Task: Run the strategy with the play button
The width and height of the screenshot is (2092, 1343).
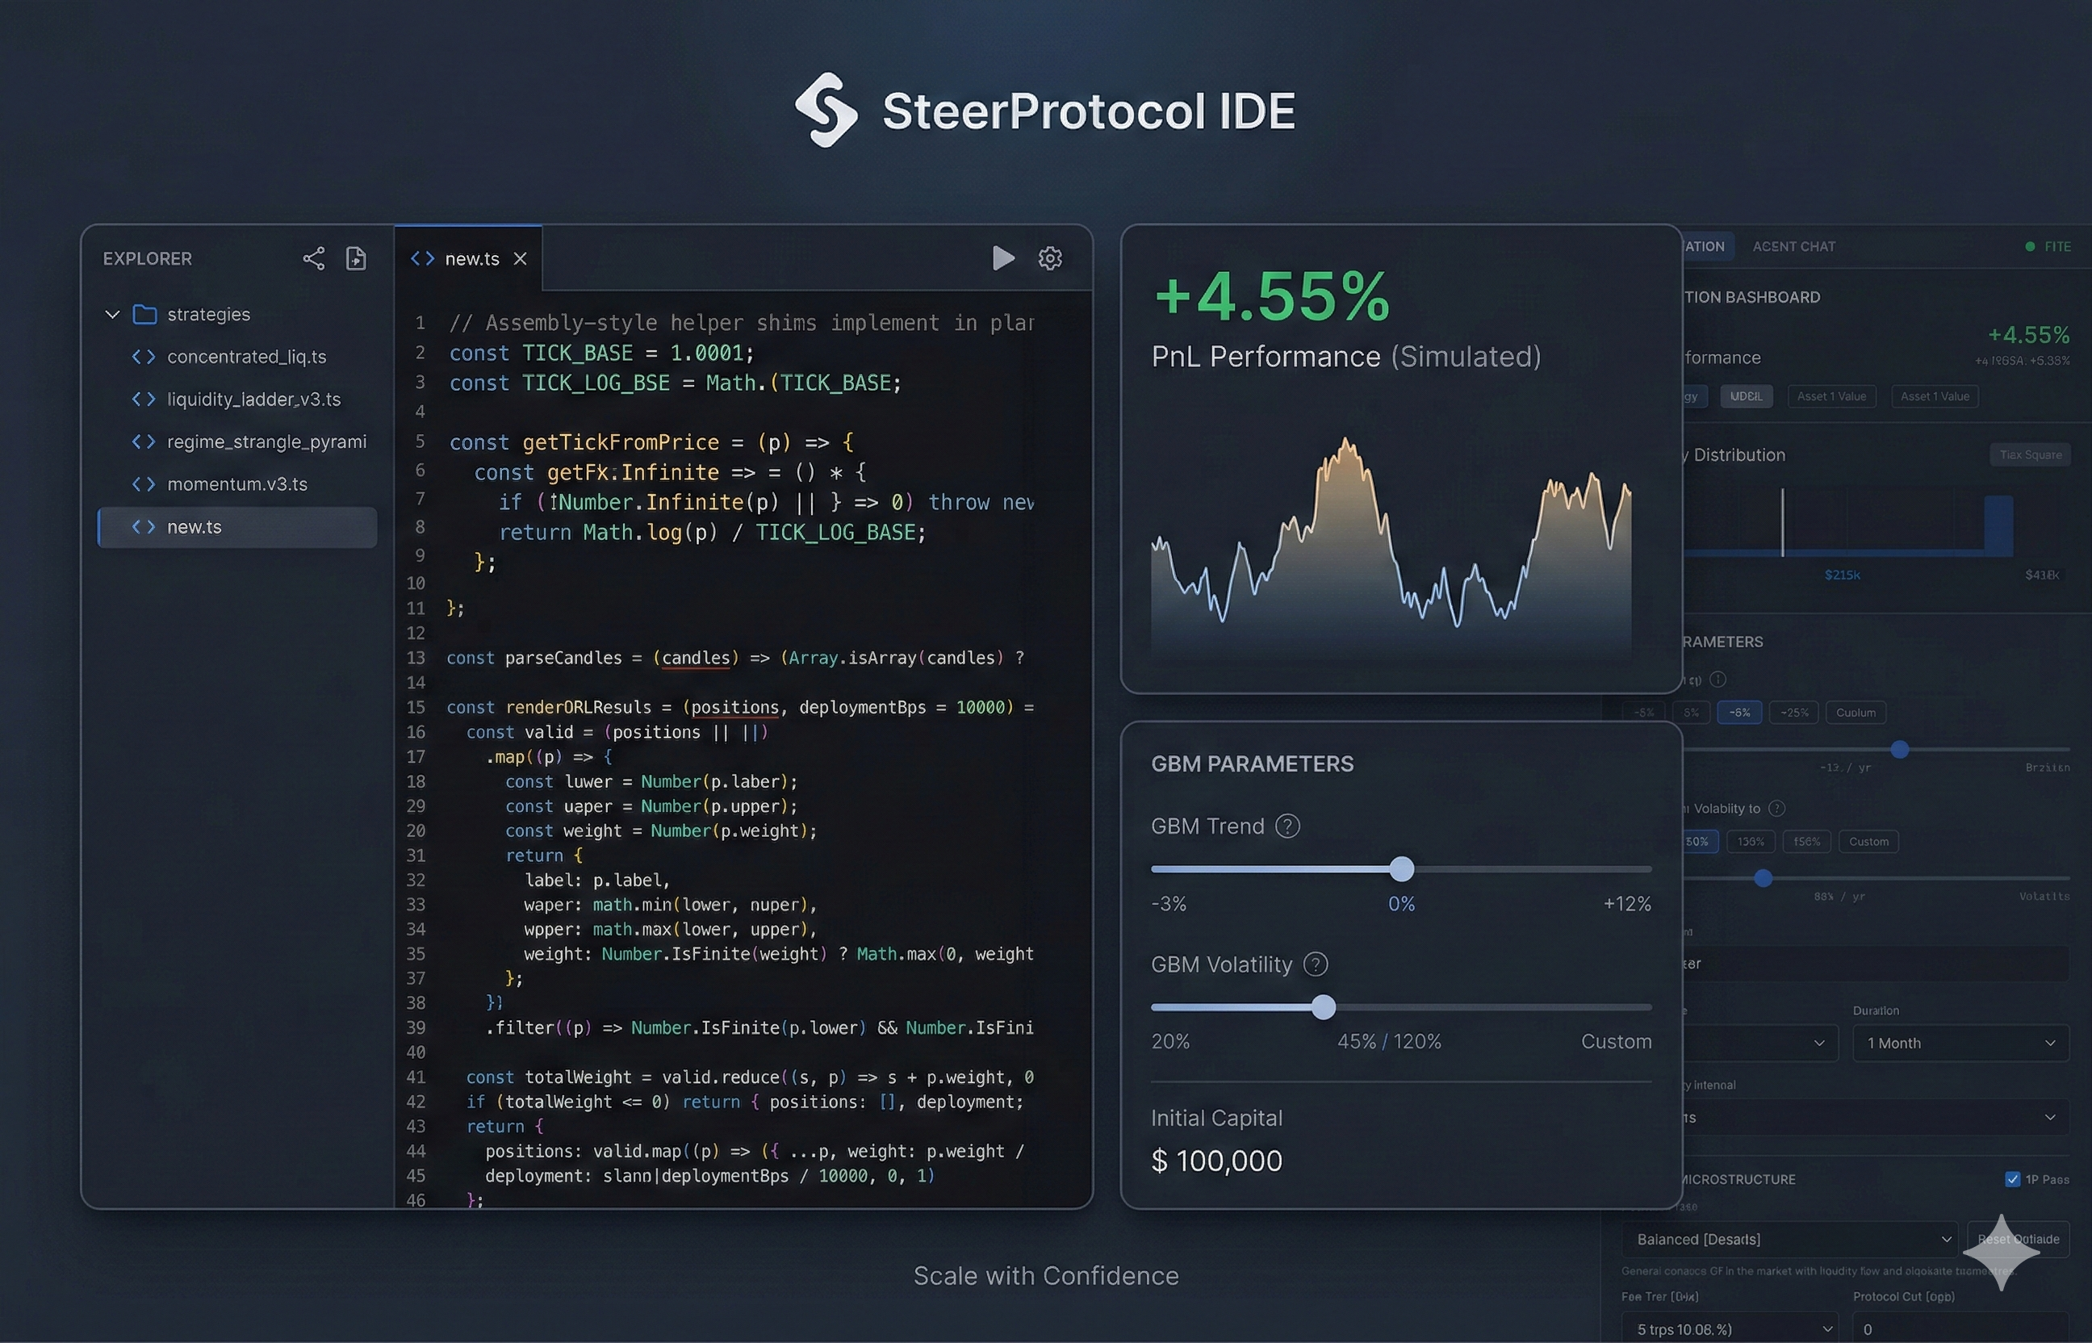Action: pos(1003,257)
